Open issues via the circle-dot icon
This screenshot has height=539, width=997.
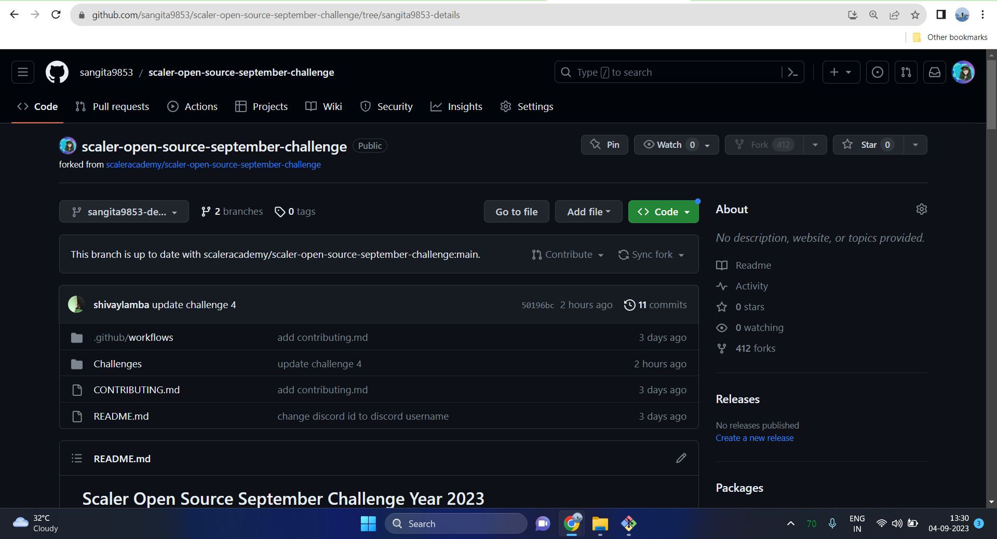pyautogui.click(x=878, y=72)
